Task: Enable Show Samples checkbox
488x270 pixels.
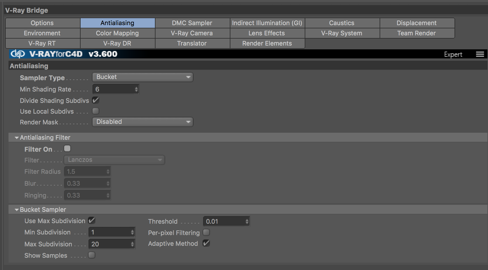Action: point(92,255)
